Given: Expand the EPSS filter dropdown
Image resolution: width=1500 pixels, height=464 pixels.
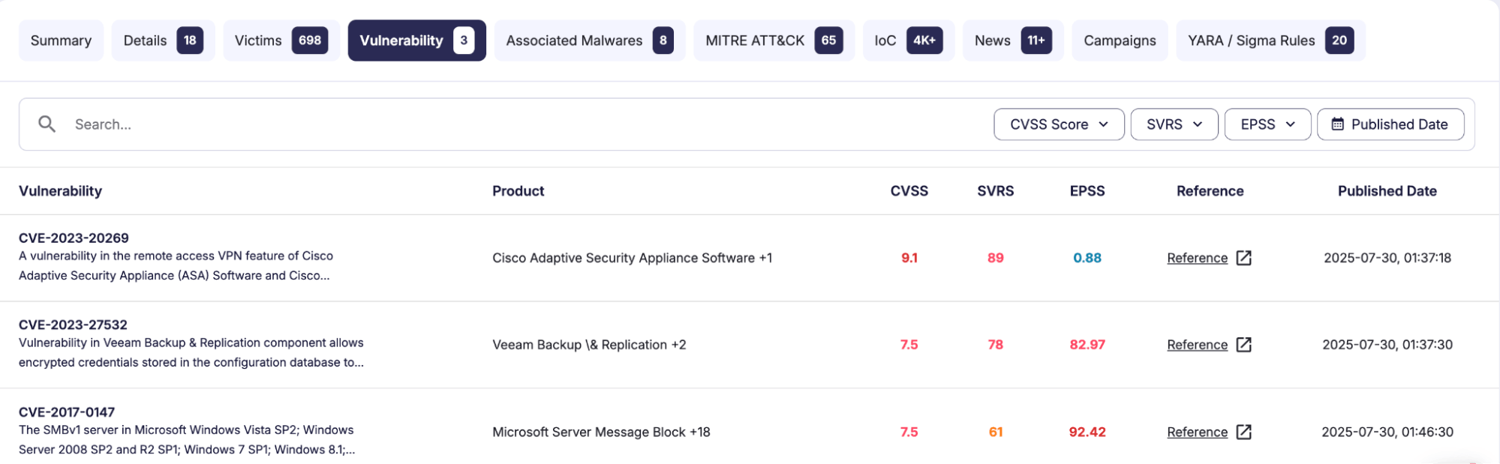Looking at the screenshot, I should click(1267, 124).
